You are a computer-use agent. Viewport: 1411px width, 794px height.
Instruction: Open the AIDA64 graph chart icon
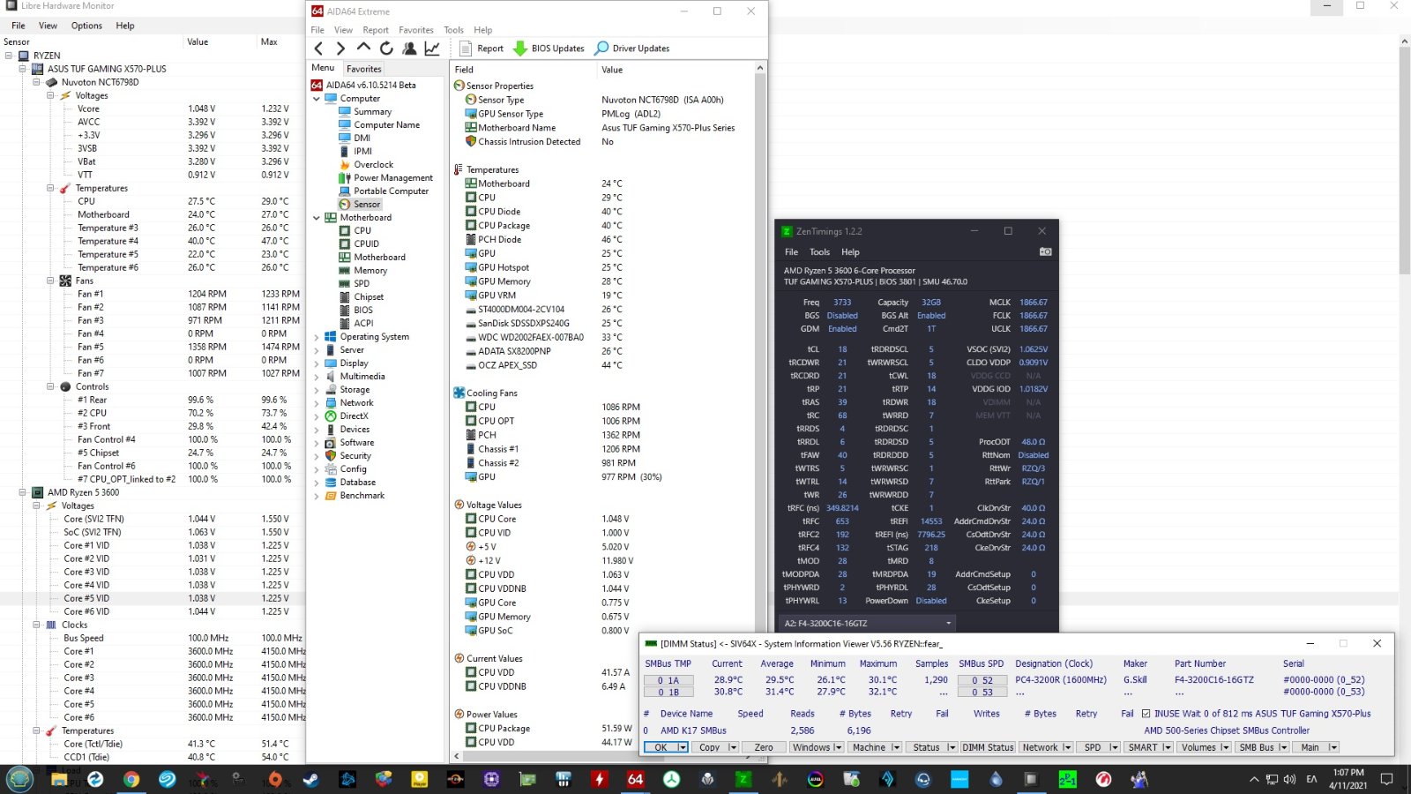pos(432,49)
